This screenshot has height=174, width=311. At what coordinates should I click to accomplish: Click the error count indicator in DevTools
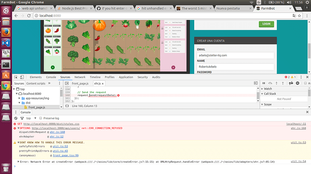pyautogui.click(x=287, y=77)
